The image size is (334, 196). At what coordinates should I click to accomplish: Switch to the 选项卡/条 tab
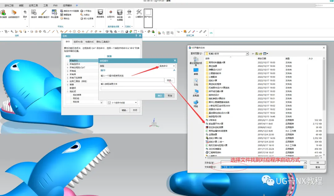(78, 42)
